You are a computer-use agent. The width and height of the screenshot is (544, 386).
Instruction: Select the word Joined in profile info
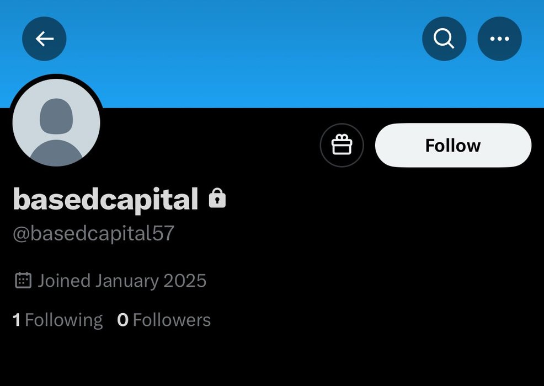click(64, 281)
